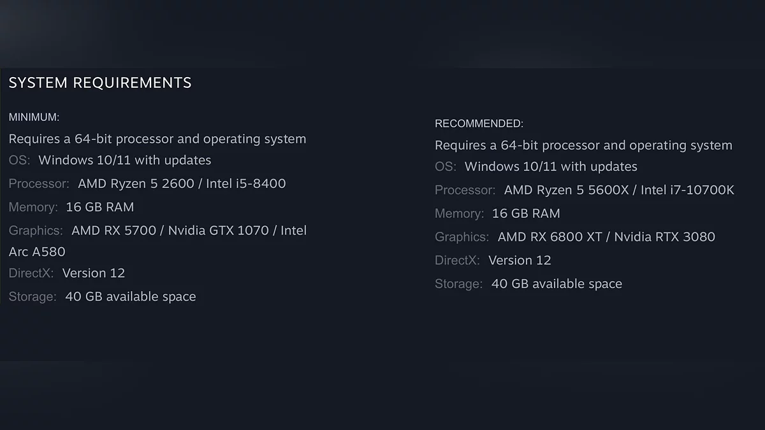Click the Processor label under Recommended
Viewport: 765px width, 430px height.
point(465,190)
